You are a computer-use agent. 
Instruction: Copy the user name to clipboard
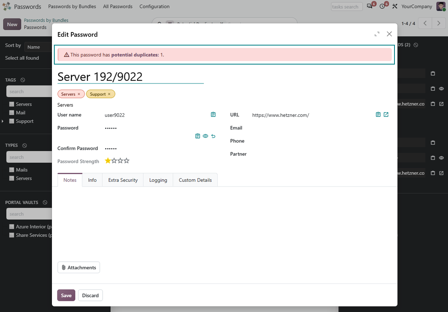(x=213, y=114)
